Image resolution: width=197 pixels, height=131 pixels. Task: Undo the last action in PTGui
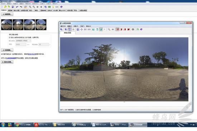coord(17,7)
